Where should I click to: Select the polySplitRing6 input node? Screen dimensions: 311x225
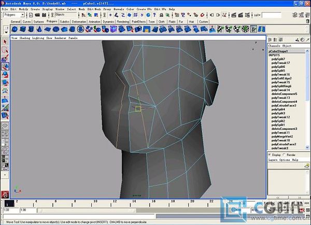[281, 86]
